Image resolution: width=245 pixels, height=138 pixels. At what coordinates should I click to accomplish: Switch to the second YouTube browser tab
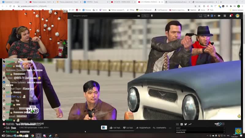[42, 2]
